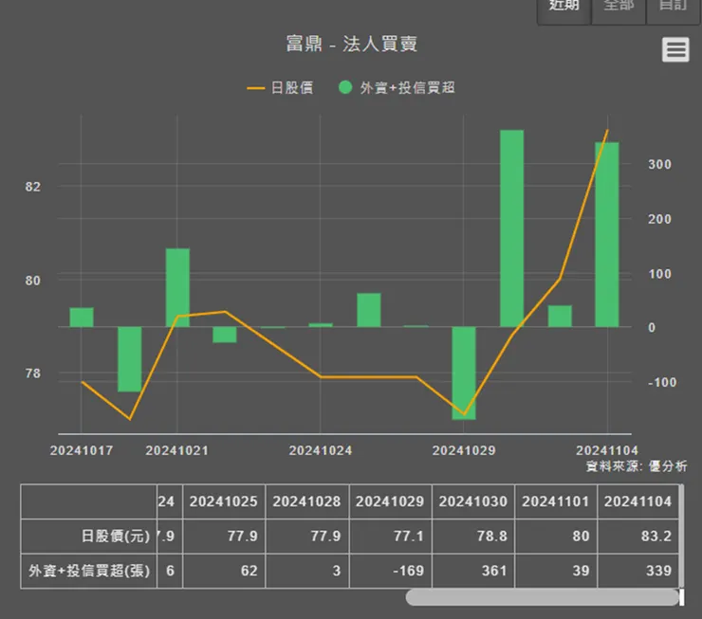
Task: Click the 77.1 price cell
Action: coord(391,536)
